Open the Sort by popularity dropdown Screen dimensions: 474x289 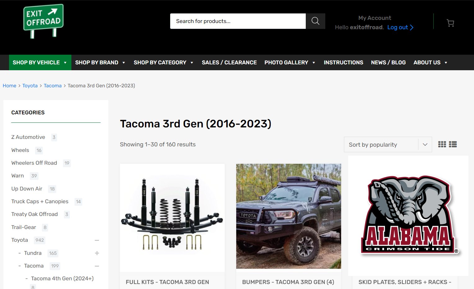[x=388, y=144]
